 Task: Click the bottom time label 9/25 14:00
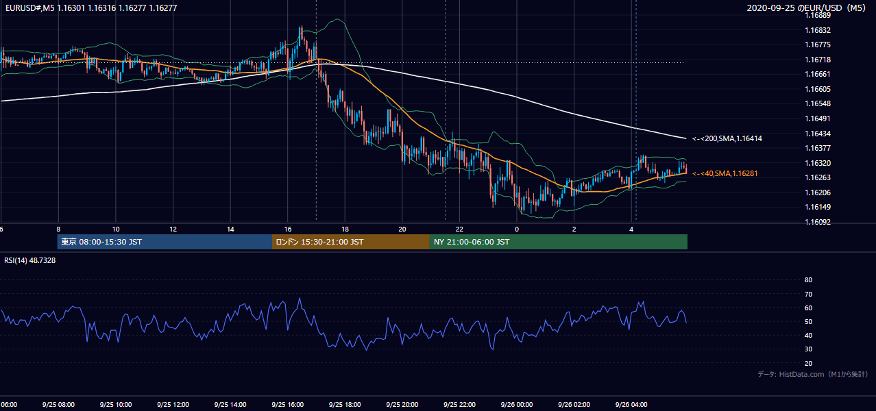[229, 405]
